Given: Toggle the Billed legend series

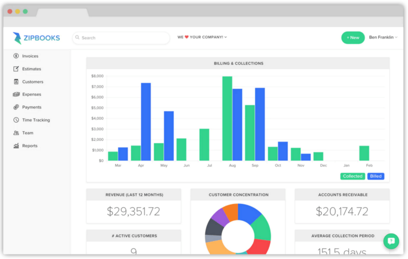Looking at the screenshot, I should [375, 176].
